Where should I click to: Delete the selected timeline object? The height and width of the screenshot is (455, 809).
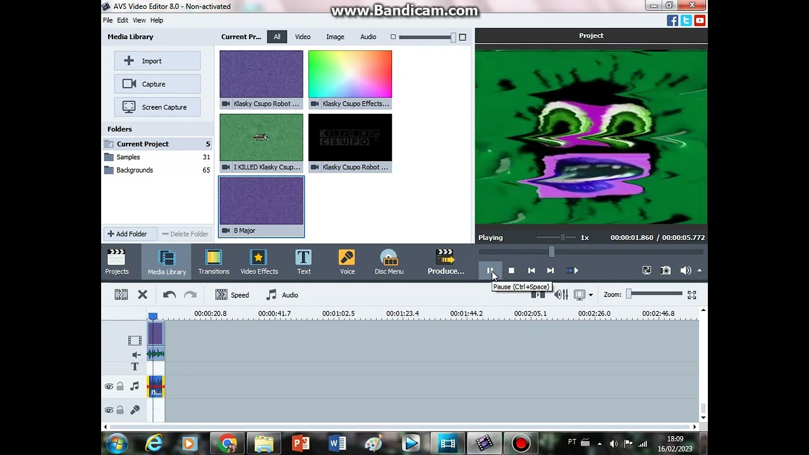143,294
